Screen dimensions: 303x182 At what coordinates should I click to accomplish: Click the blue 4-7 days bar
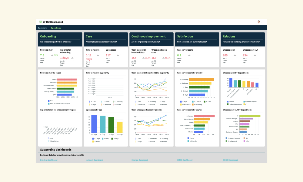94,124
